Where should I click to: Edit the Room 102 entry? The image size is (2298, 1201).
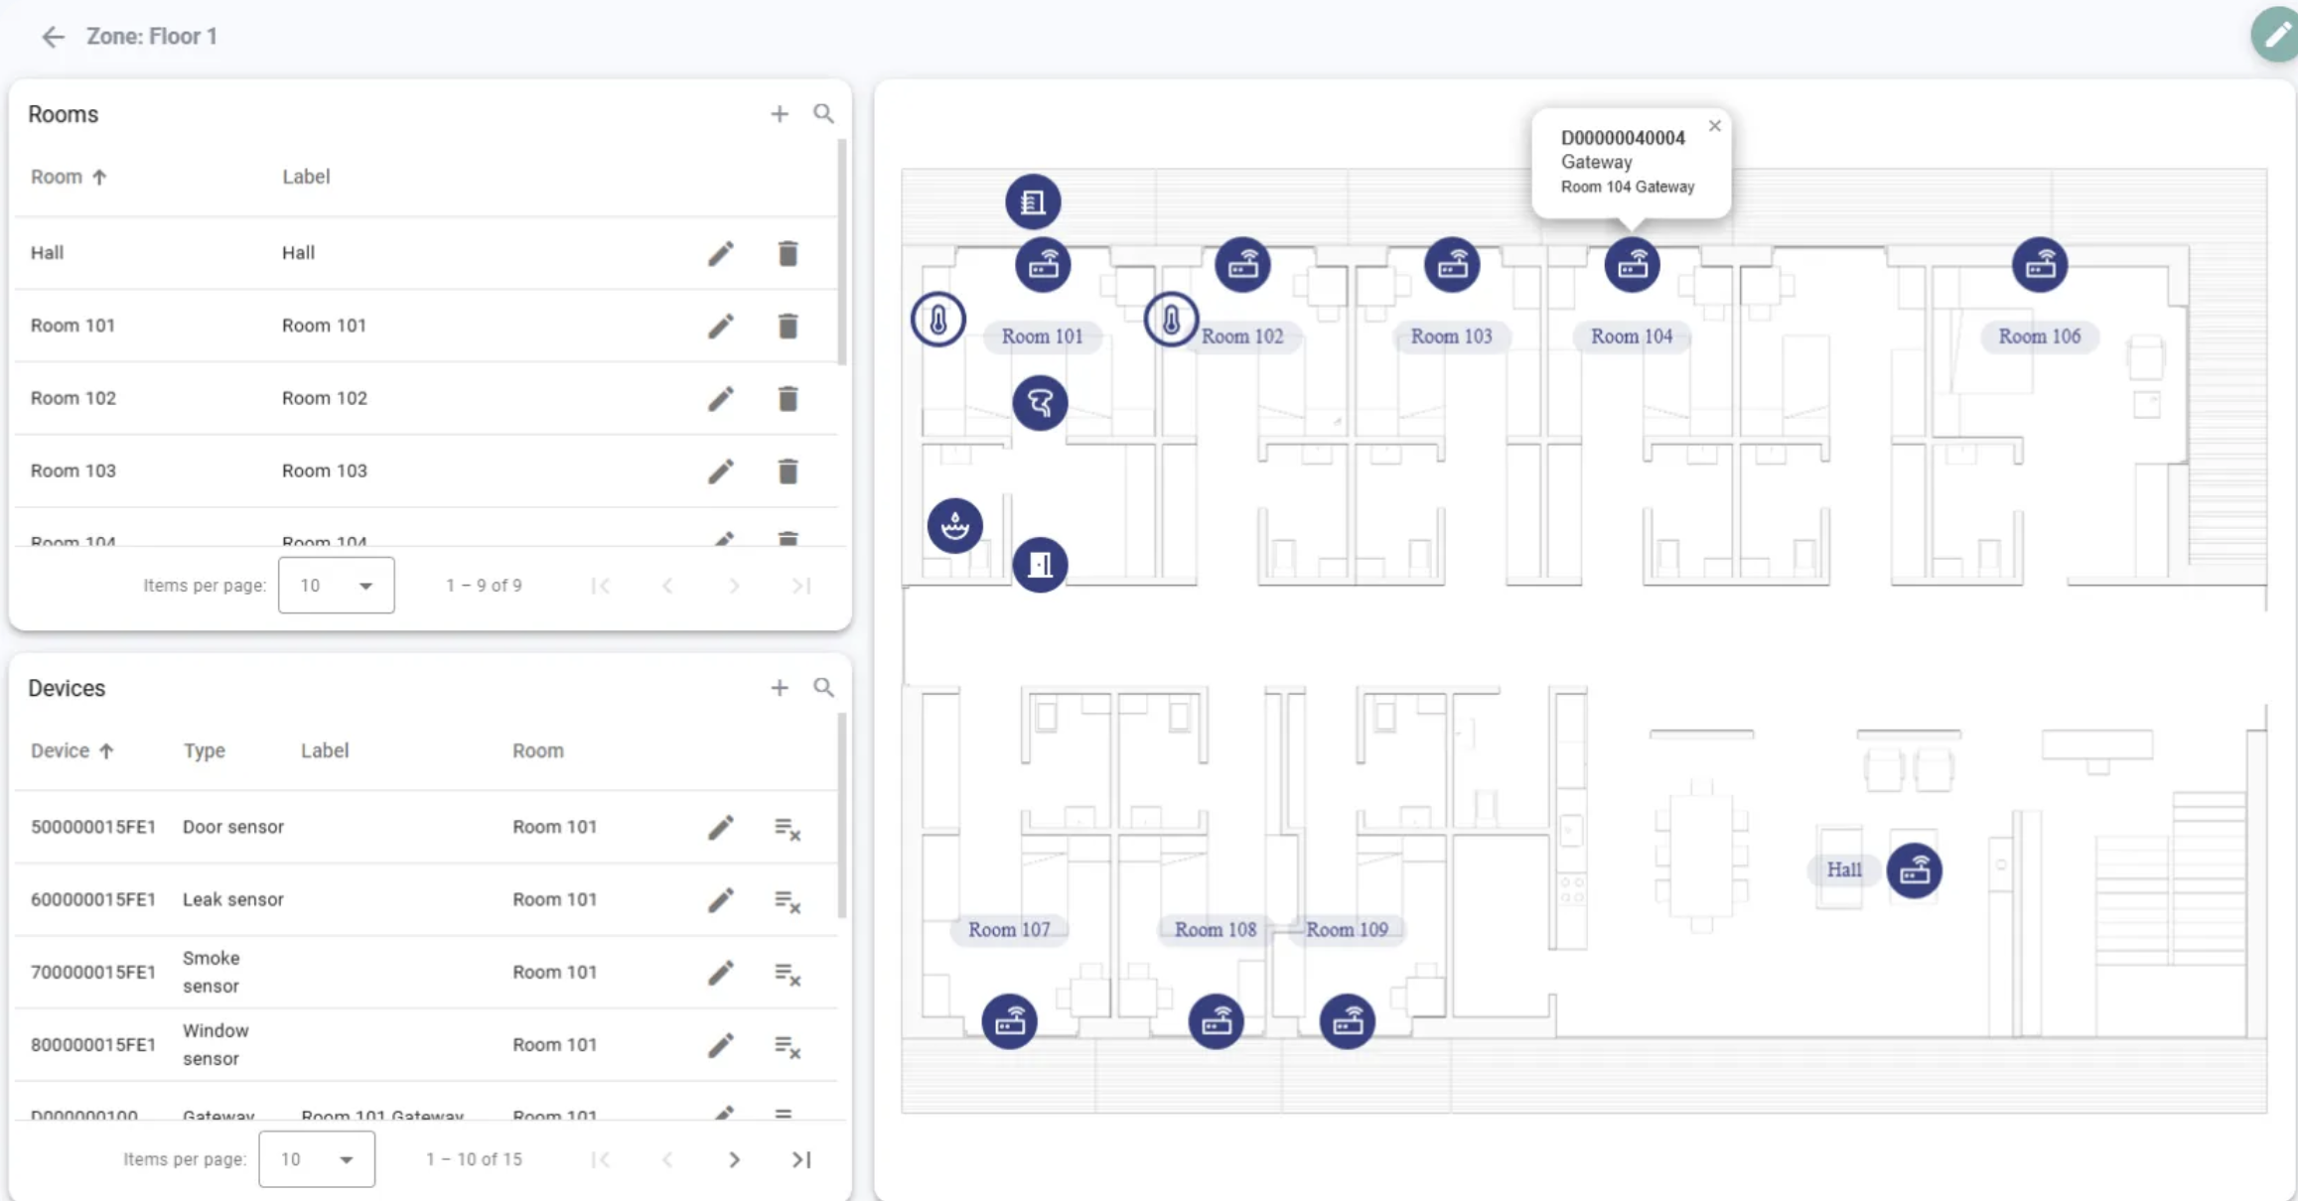point(721,399)
